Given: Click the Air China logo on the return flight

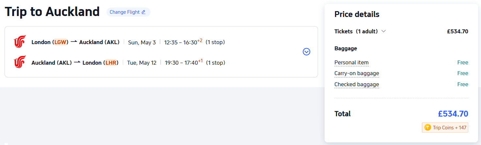Looking at the screenshot, I should (20, 62).
